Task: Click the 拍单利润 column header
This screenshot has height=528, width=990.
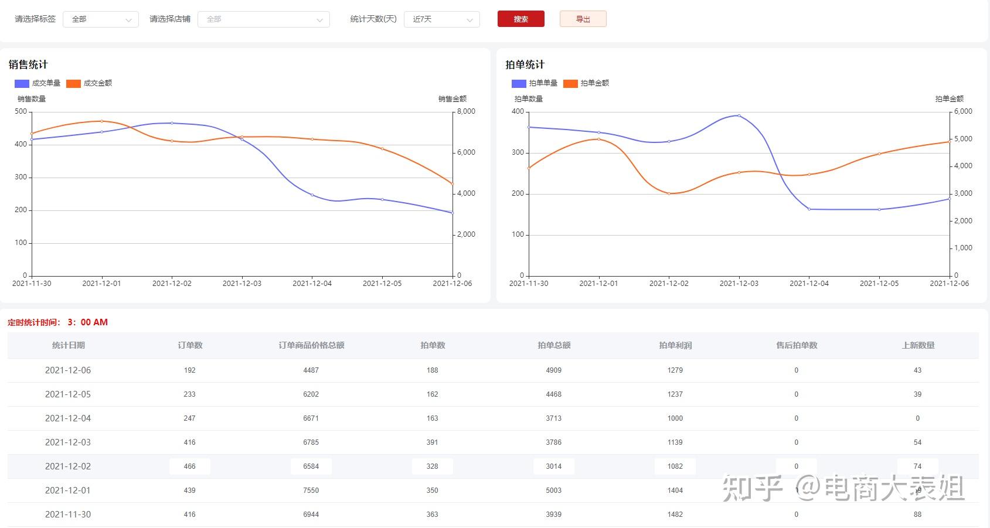Action: pos(675,345)
